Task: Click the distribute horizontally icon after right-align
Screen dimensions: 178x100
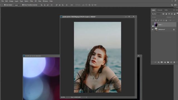Action: 52,5
